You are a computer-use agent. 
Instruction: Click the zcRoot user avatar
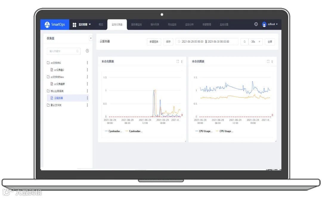264,24
